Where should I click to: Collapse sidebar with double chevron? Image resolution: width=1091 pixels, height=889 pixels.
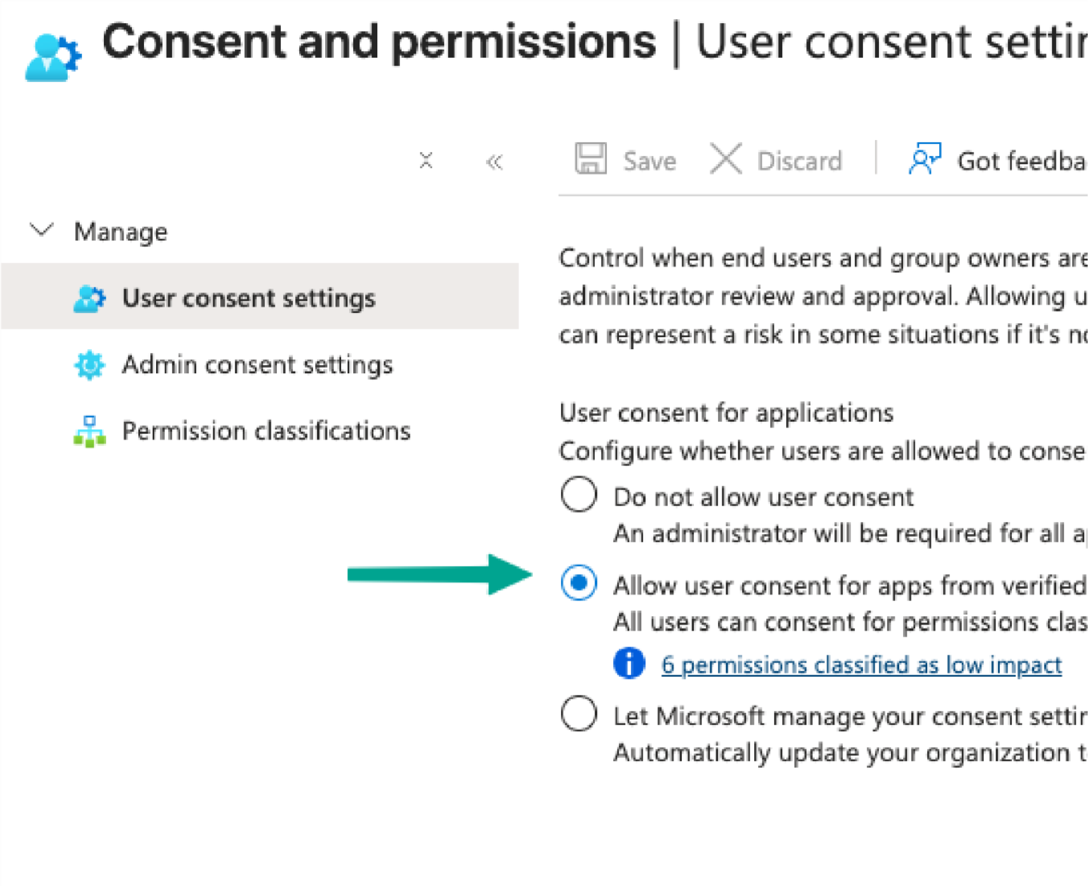[x=494, y=162]
